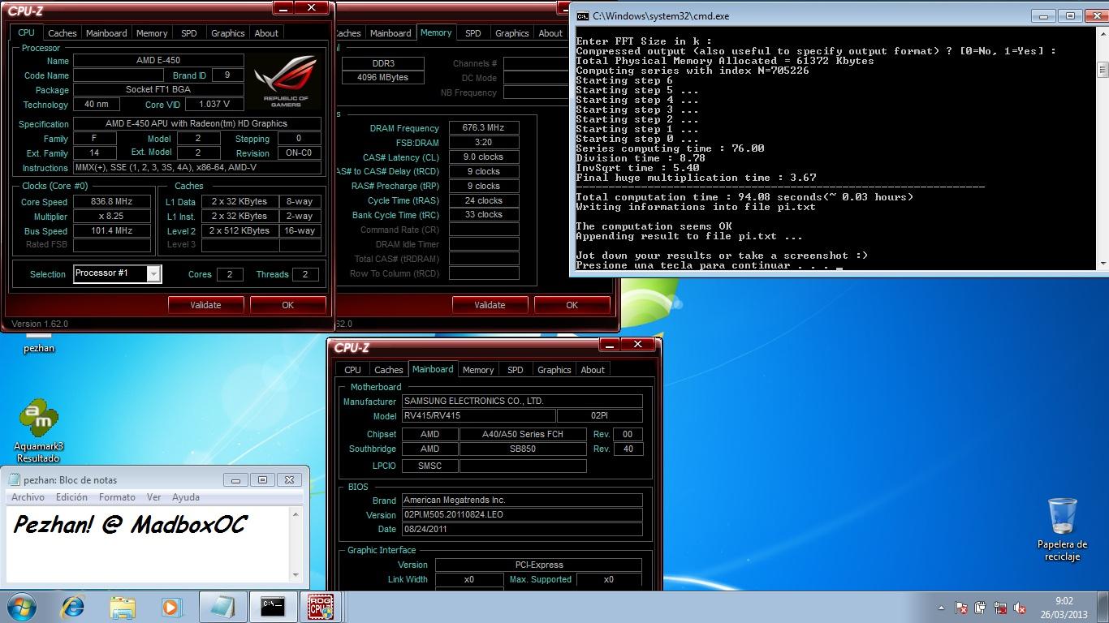Image resolution: width=1109 pixels, height=623 pixels.
Task: Switch to Notepad via taskbar icon
Action: click(222, 606)
